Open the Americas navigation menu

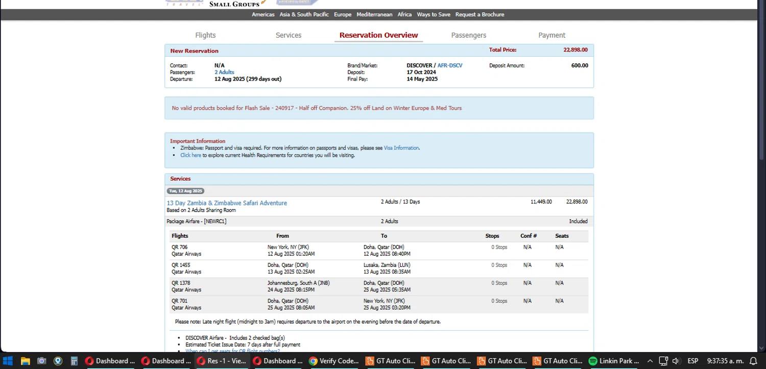[x=263, y=14]
